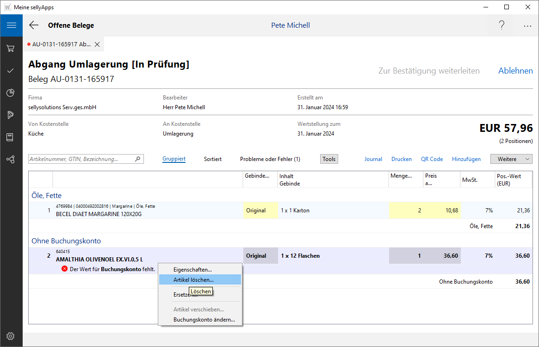Click the Ablehnen link
539x347 pixels.
point(515,71)
